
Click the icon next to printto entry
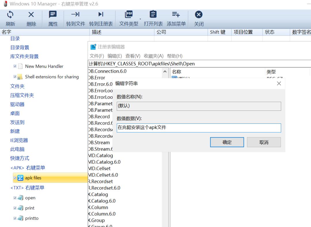pyautogui.click(x=20, y=218)
